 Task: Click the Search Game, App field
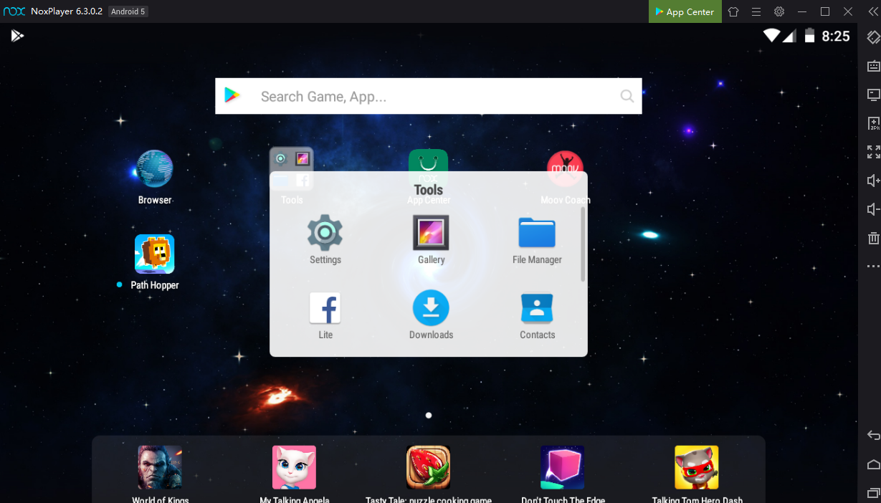point(428,96)
